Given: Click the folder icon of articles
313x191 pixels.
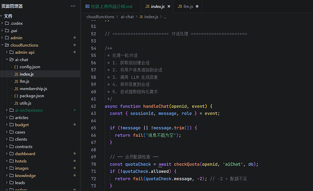Looking at the screenshot, I should (x=12, y=117).
